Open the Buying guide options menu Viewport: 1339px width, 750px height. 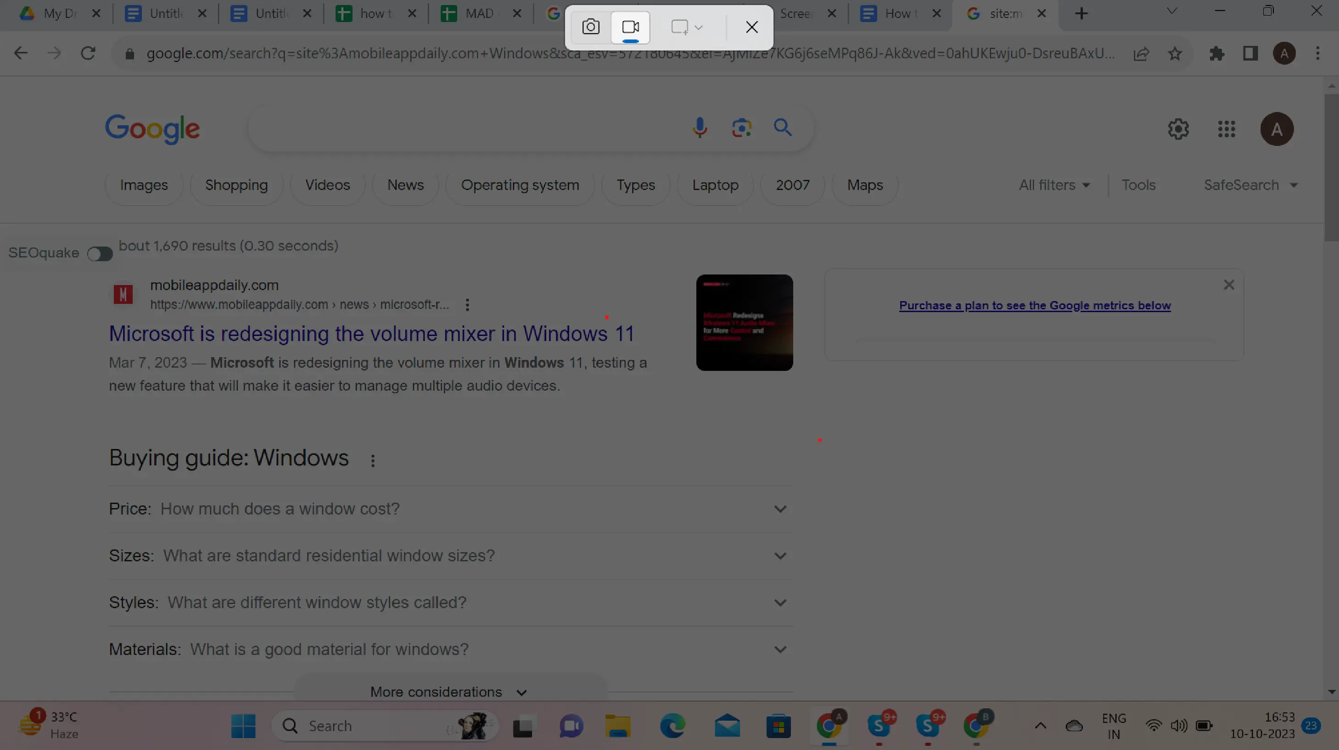point(373,460)
